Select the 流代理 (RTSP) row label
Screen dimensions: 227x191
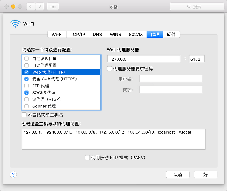coord(46,99)
